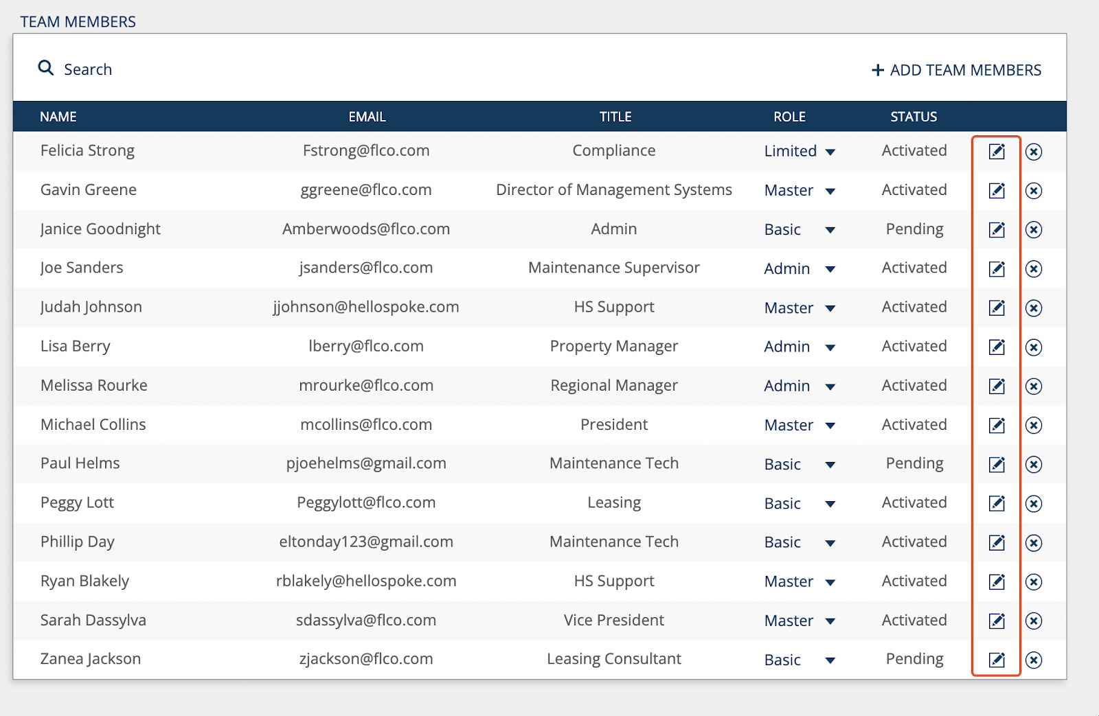Click name Sarah Dassylva

[x=93, y=621]
